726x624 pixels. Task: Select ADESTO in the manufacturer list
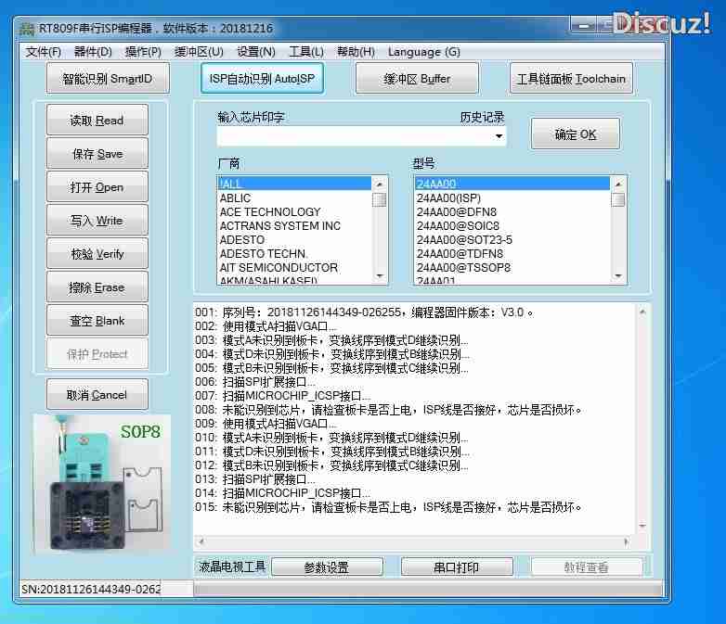coord(294,239)
